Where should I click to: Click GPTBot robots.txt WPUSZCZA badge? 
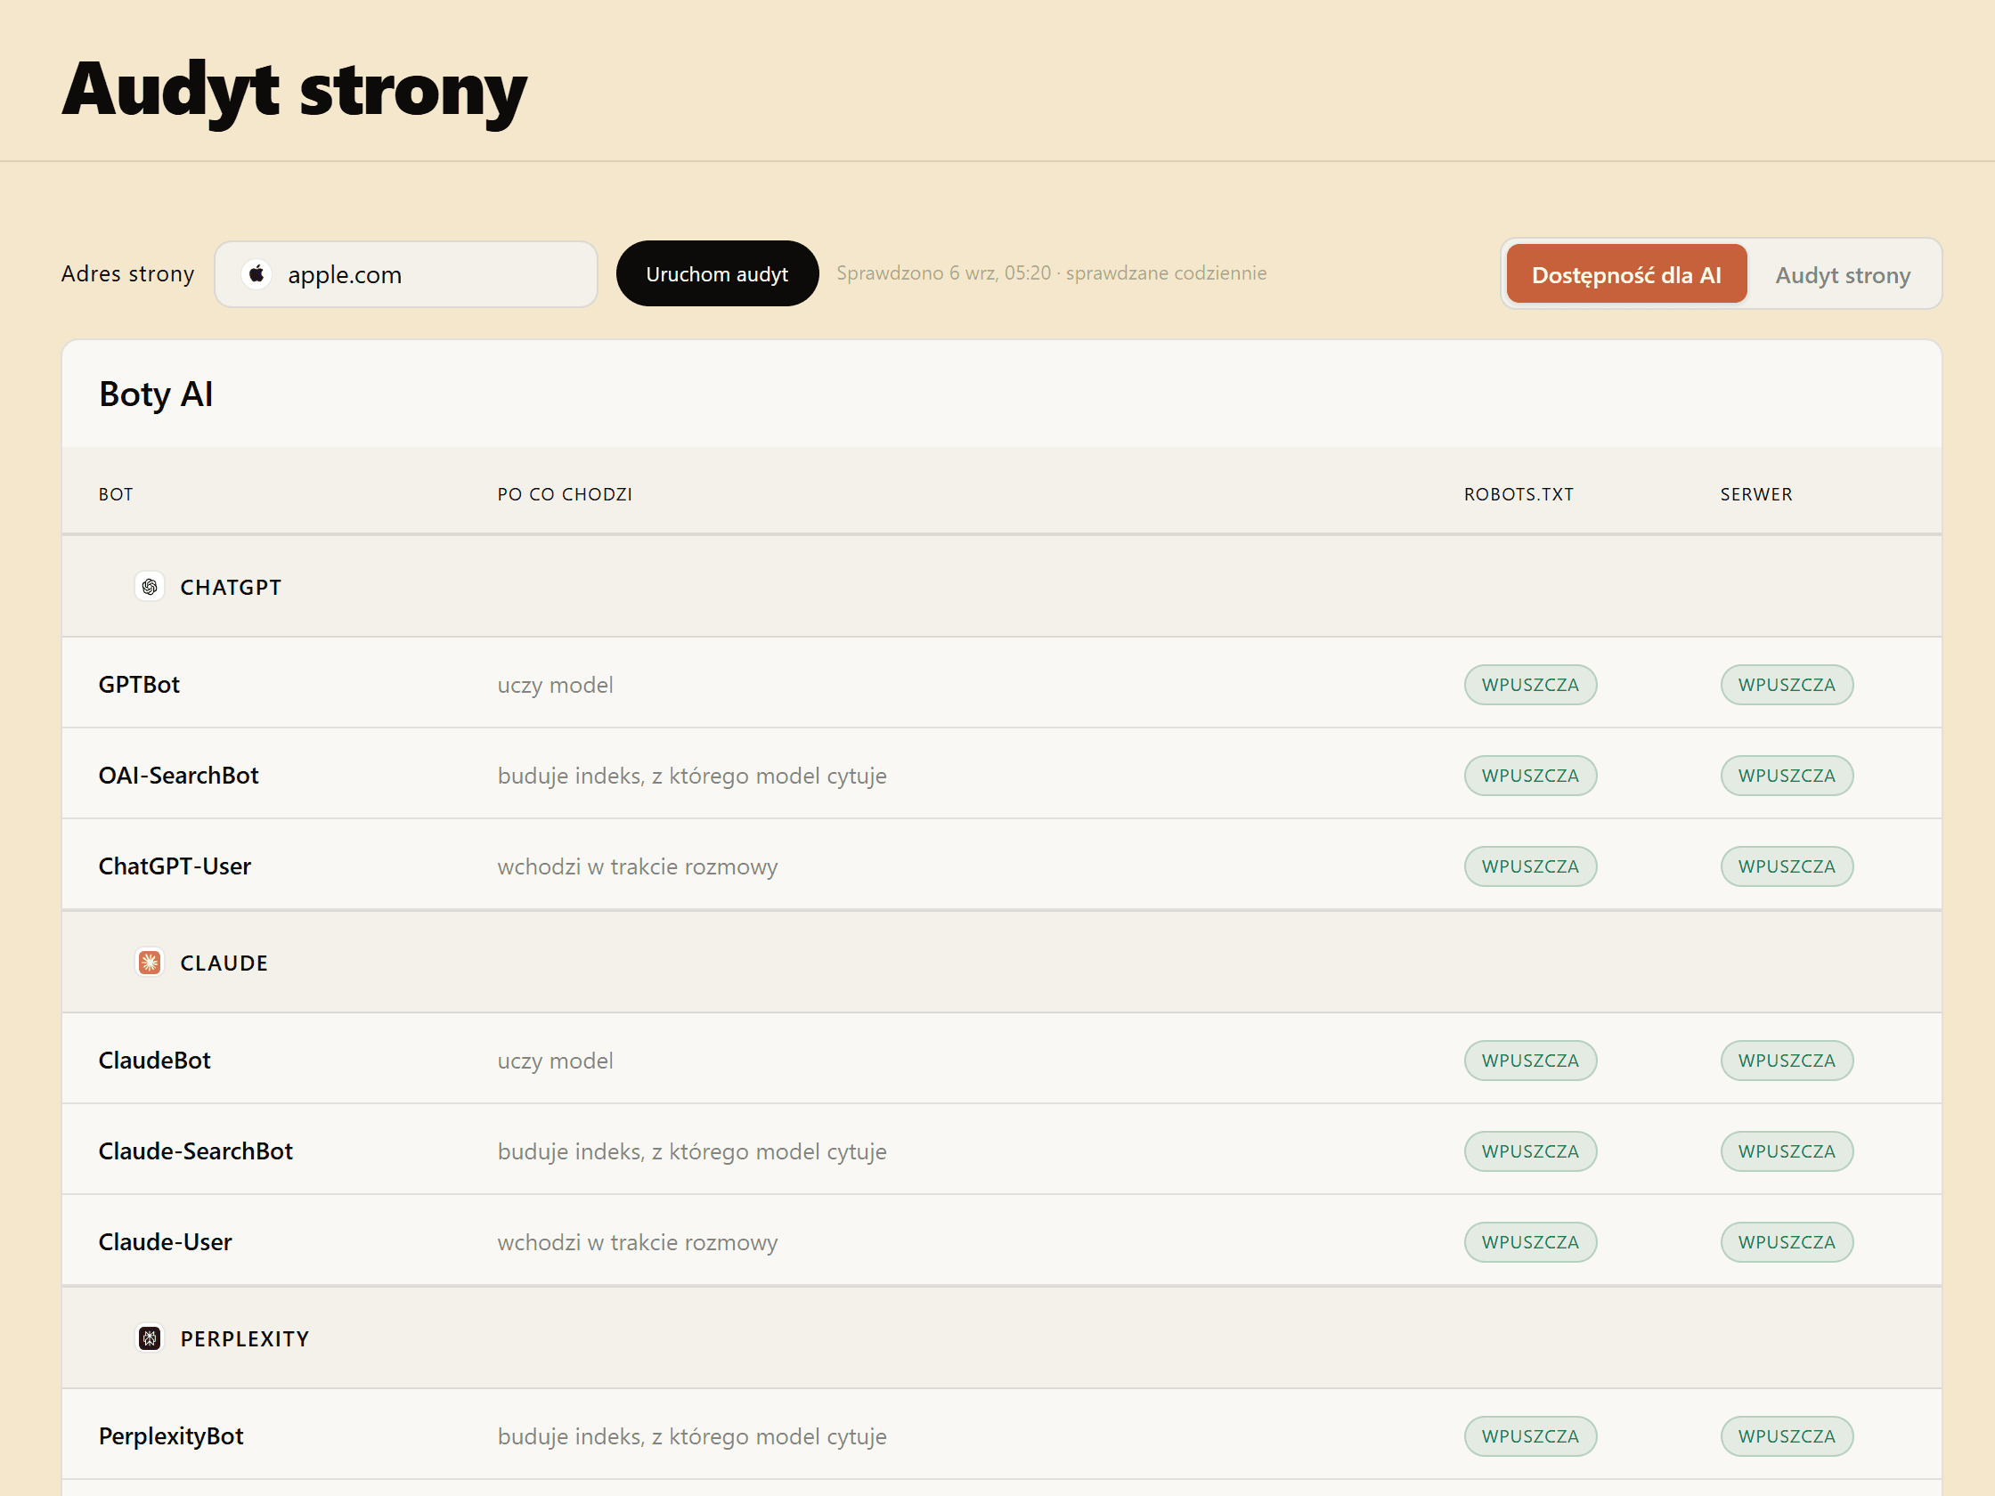(1530, 685)
